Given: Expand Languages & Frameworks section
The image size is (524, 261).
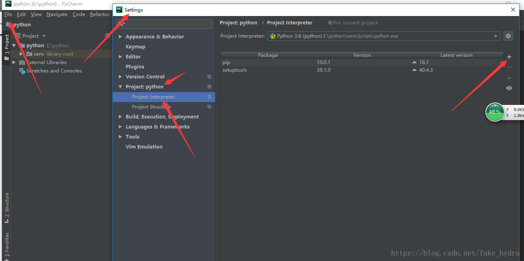Looking at the screenshot, I should (120, 126).
